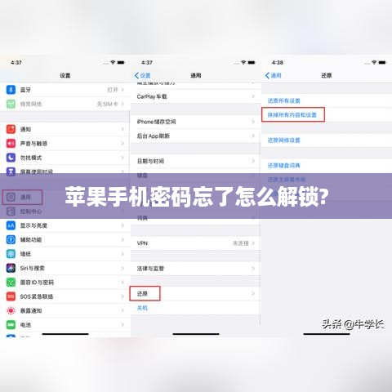Open the CarPlay车载 menu entry
This screenshot has width=392, height=392.
pos(195,96)
